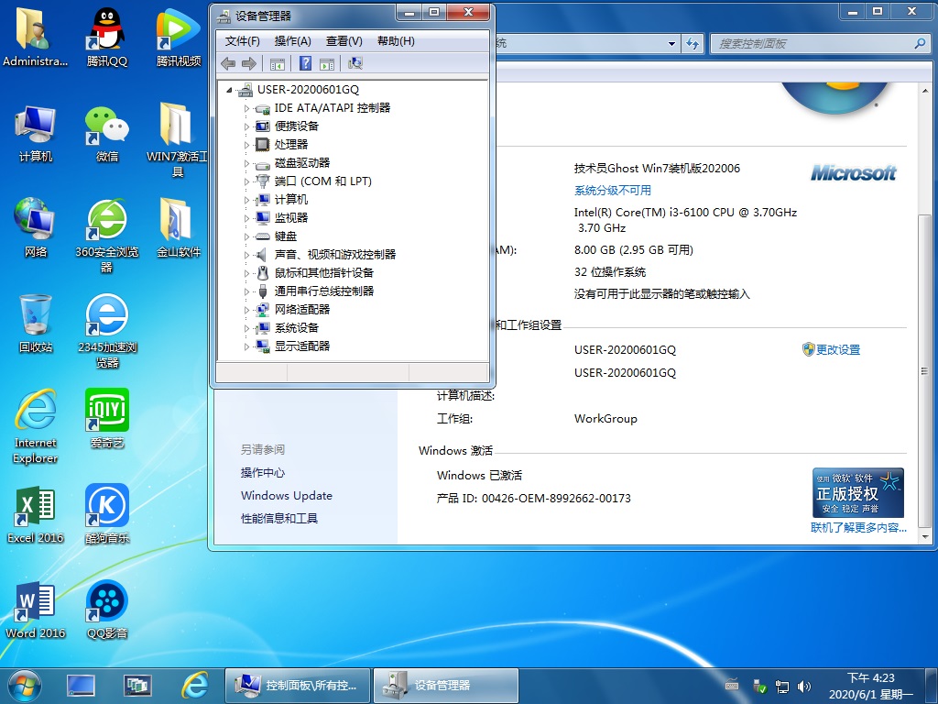Image resolution: width=938 pixels, height=704 pixels.
Task: Select the 微信 desktop icon
Action: click(x=107, y=133)
